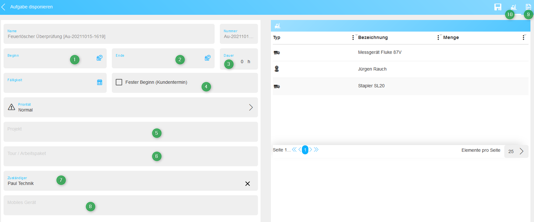Screen dimensions: 534x222
Task: Open the Typ column options menu
Action: (353, 38)
